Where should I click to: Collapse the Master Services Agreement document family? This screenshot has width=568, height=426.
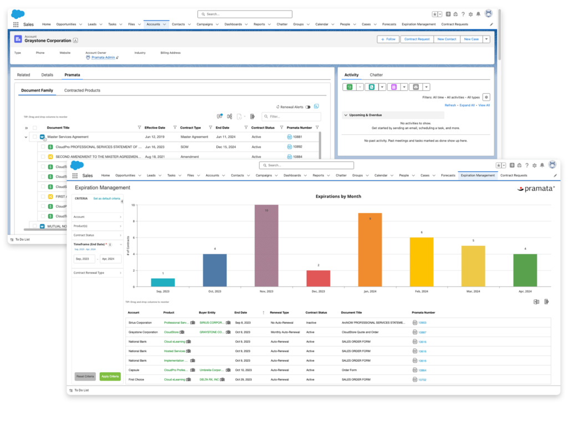click(26, 138)
